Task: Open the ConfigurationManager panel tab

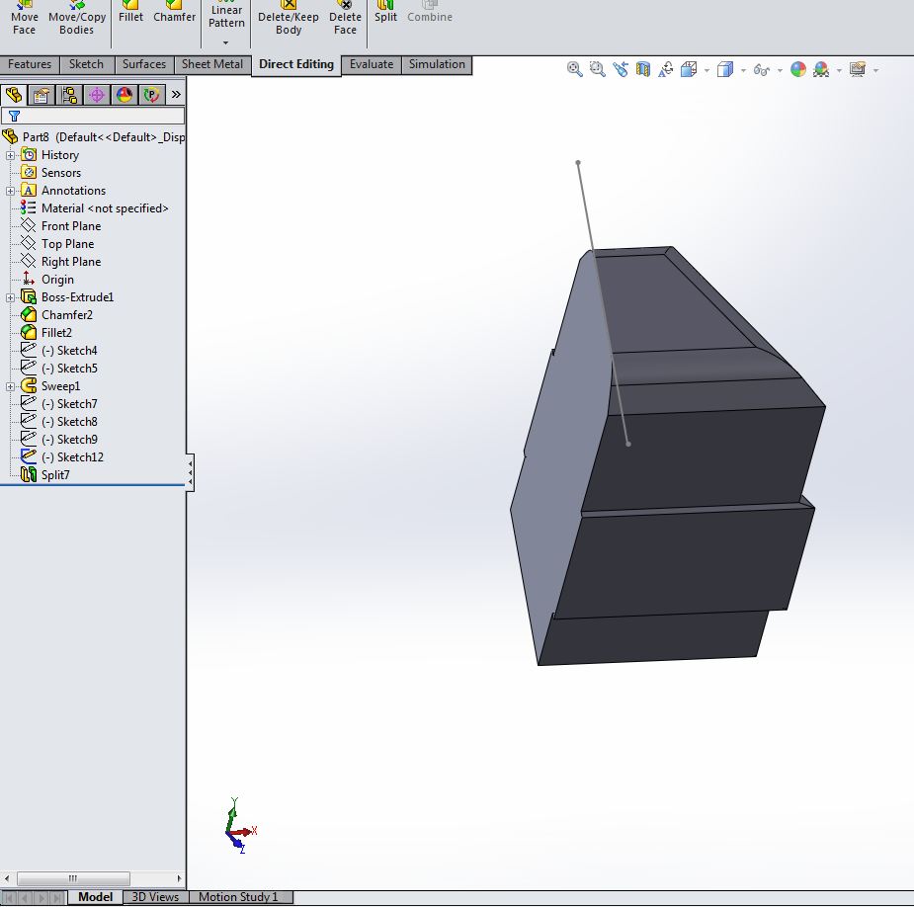Action: [x=68, y=95]
